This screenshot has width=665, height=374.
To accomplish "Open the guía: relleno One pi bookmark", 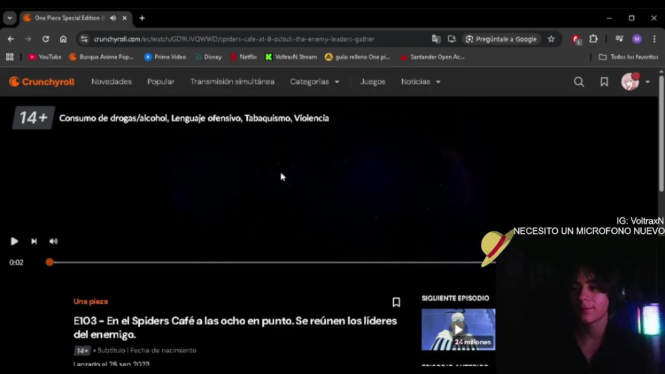I will [357, 57].
